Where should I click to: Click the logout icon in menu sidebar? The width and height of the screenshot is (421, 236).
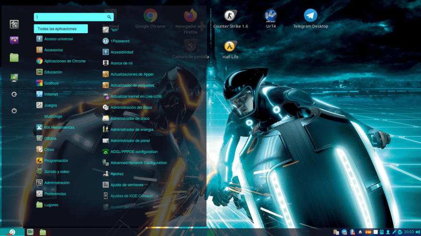14,94
